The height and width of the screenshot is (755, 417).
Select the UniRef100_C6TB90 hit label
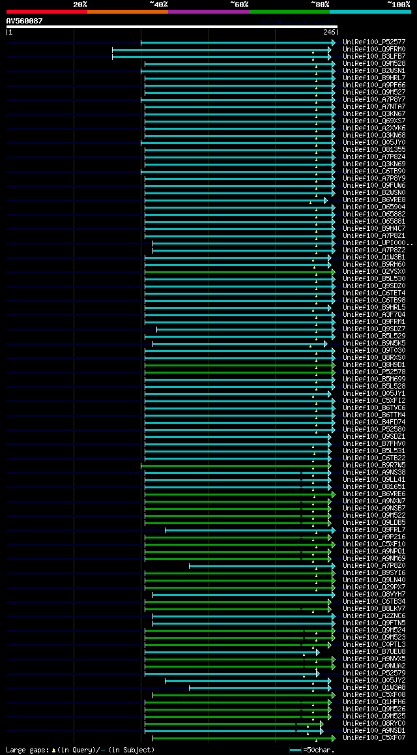[374, 171]
